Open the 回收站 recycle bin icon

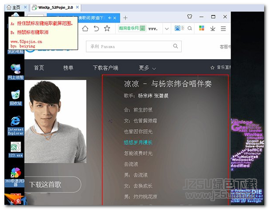pyautogui.click(x=15, y=97)
